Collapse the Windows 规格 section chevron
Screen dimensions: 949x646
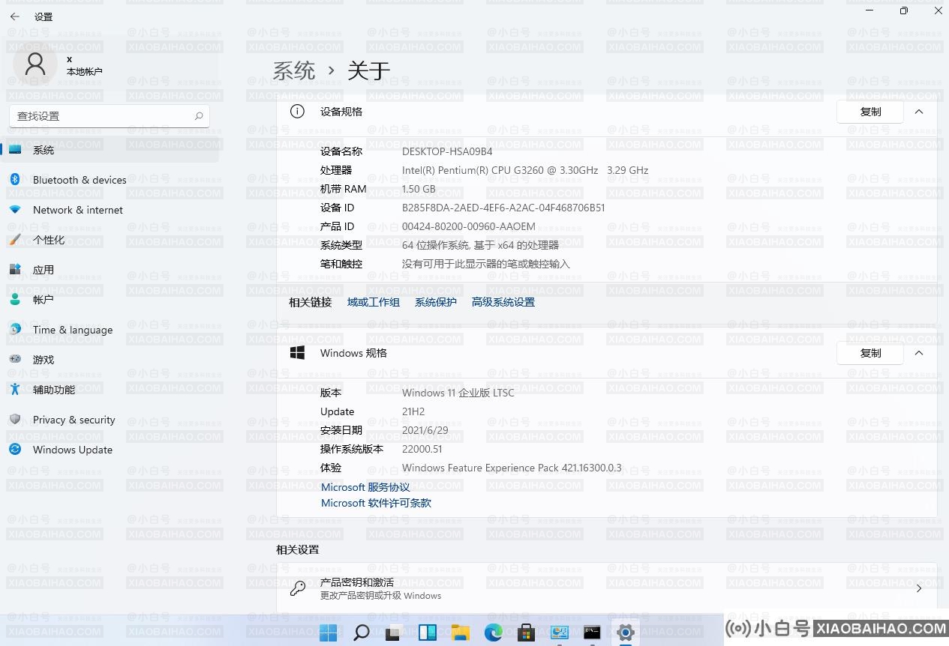point(919,353)
